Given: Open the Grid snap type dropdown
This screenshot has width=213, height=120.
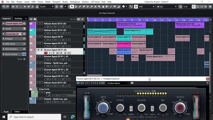Looking at the screenshot, I should [x=147, y=7].
